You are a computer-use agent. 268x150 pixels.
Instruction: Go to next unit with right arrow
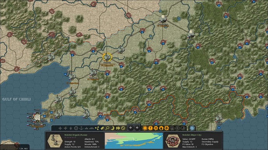click(137, 128)
